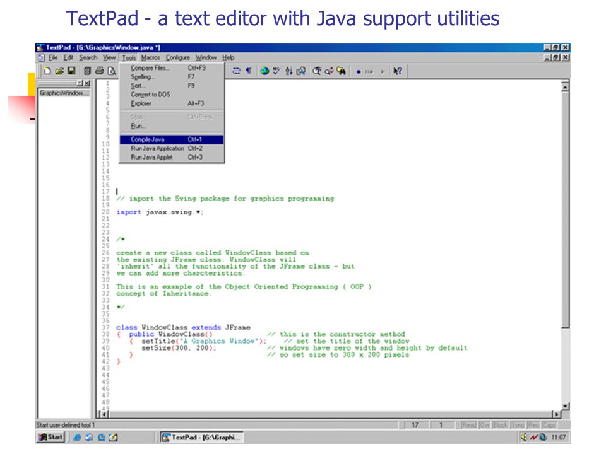Click the taskbar clock 11:07
The width and height of the screenshot is (606, 454).
559,438
